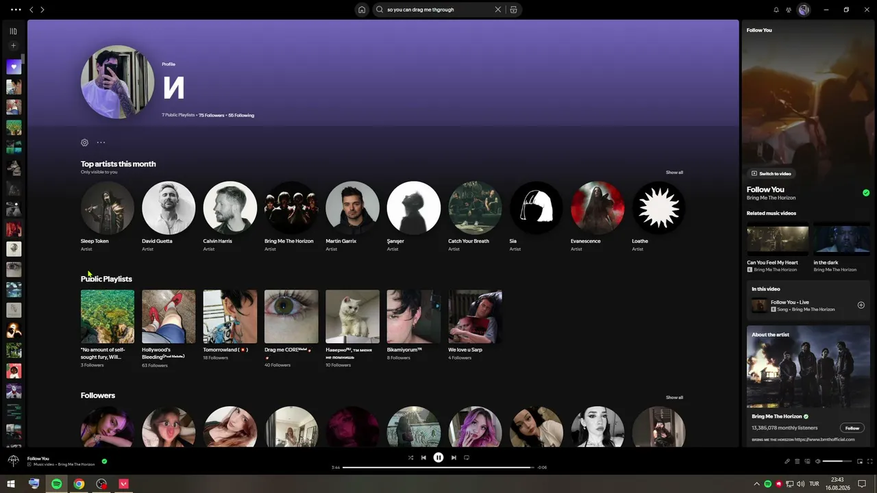877x493 pixels.
Task: Open Drag me CORE playlist
Action: [x=291, y=329]
